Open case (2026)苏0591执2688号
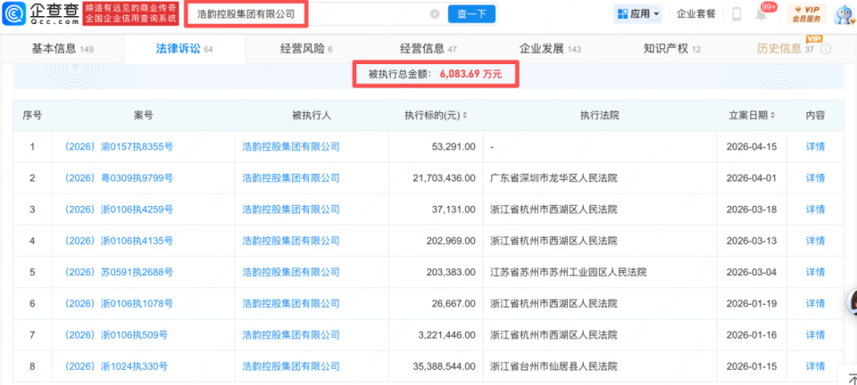 point(119,272)
